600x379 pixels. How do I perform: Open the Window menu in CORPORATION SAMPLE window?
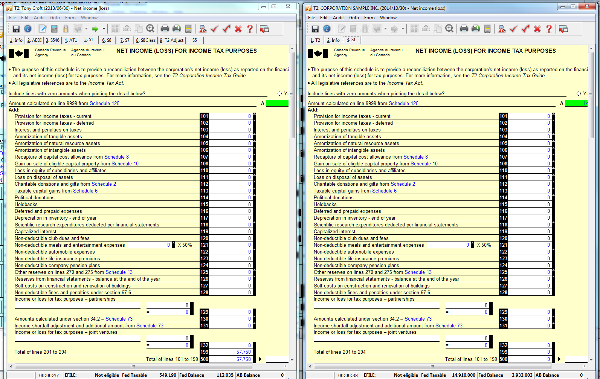click(388, 18)
